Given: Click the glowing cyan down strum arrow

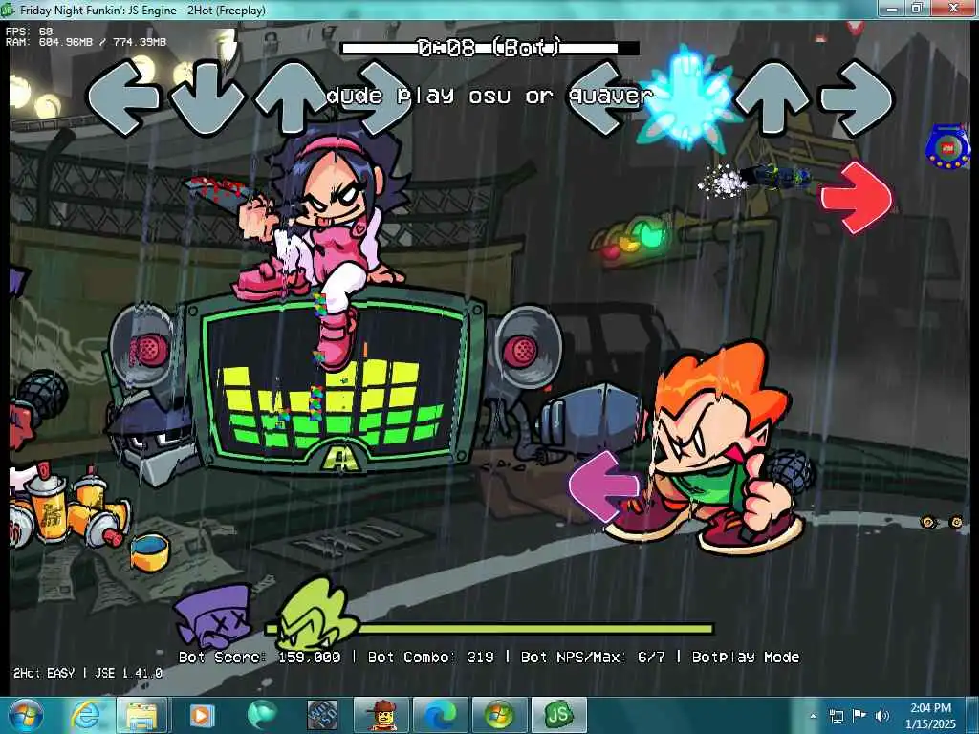Looking at the screenshot, I should [x=688, y=98].
